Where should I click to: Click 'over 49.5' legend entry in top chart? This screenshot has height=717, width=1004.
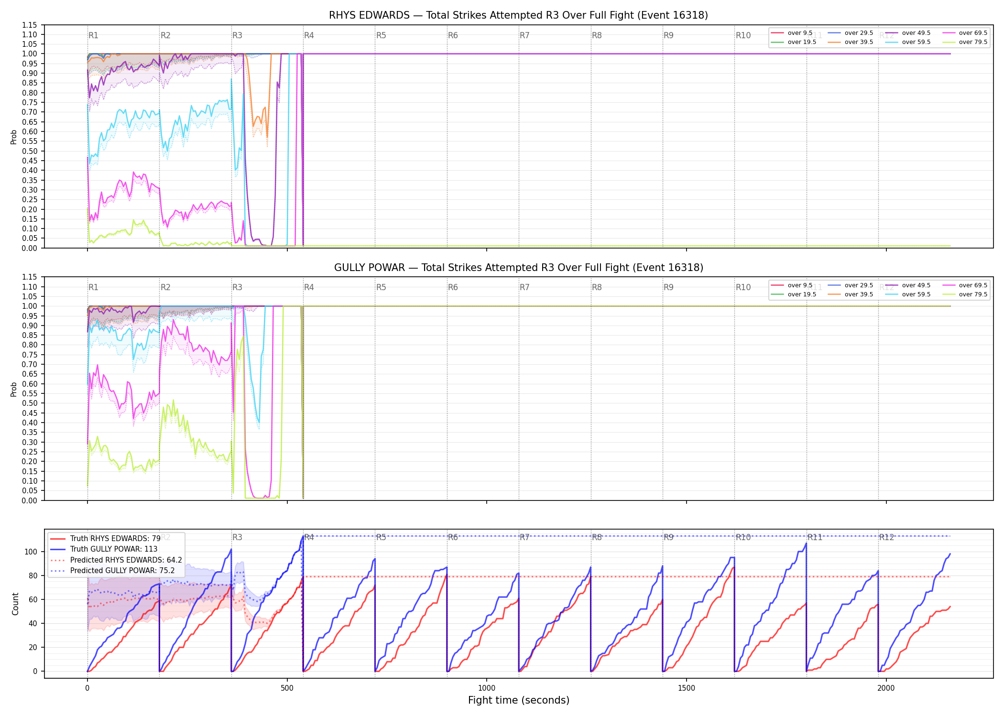point(908,33)
